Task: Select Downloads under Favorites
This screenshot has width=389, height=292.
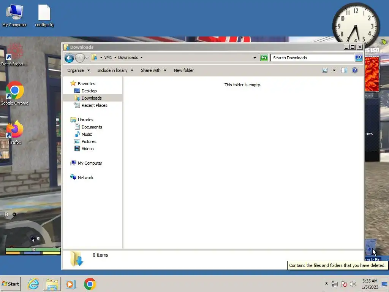Action: tap(92, 98)
